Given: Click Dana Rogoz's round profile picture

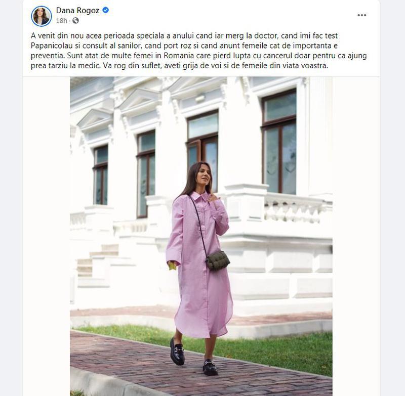Looking at the screenshot, I should (42, 16).
